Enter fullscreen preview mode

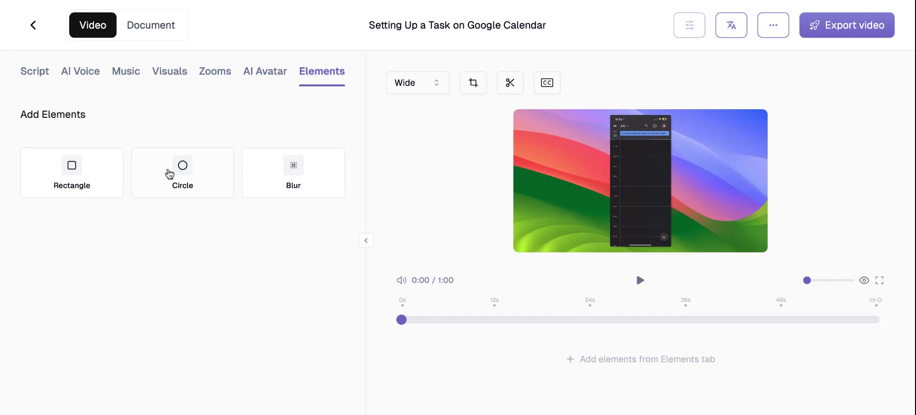coord(879,280)
